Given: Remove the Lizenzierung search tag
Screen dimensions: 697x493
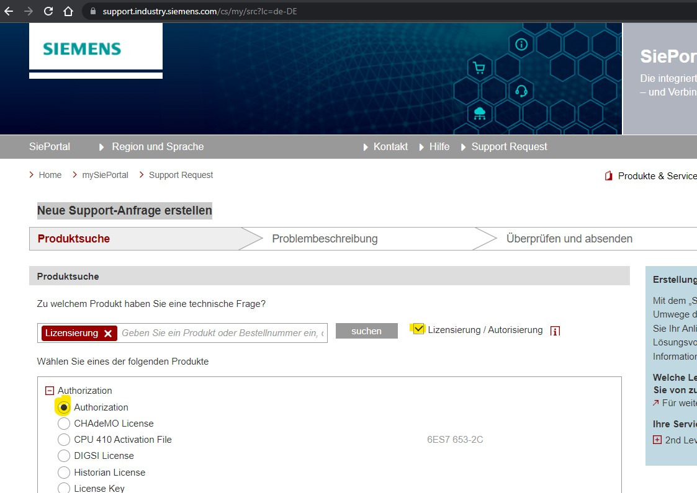Looking at the screenshot, I should click(x=108, y=334).
